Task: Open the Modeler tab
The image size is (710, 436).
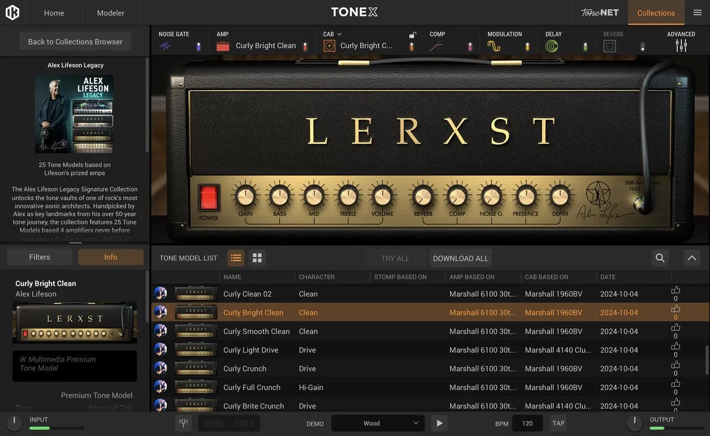Action: tap(110, 13)
